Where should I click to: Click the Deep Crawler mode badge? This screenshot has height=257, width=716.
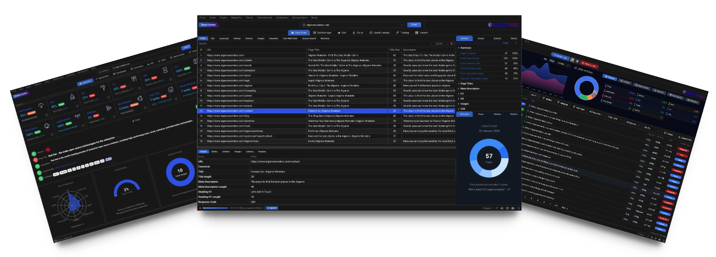(207, 24)
